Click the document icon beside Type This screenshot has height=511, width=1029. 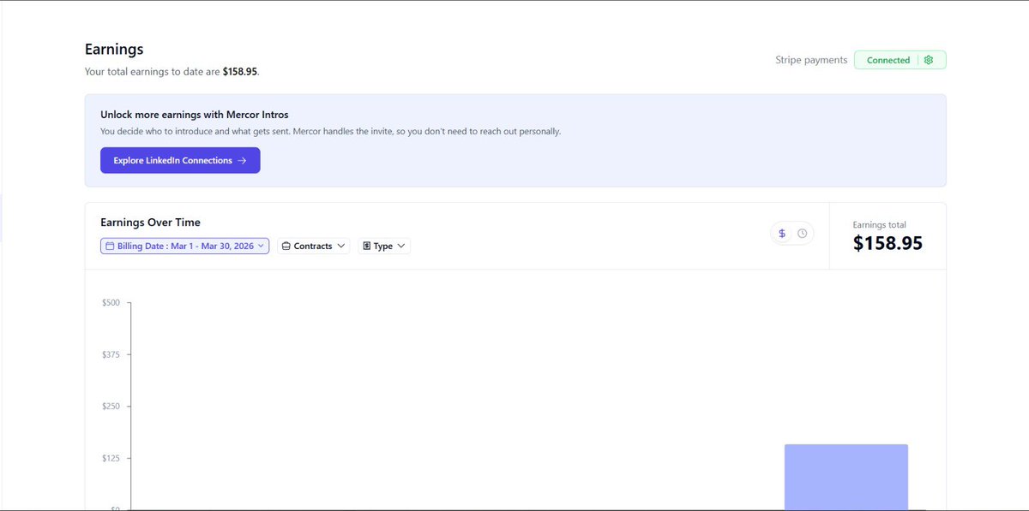coord(366,246)
